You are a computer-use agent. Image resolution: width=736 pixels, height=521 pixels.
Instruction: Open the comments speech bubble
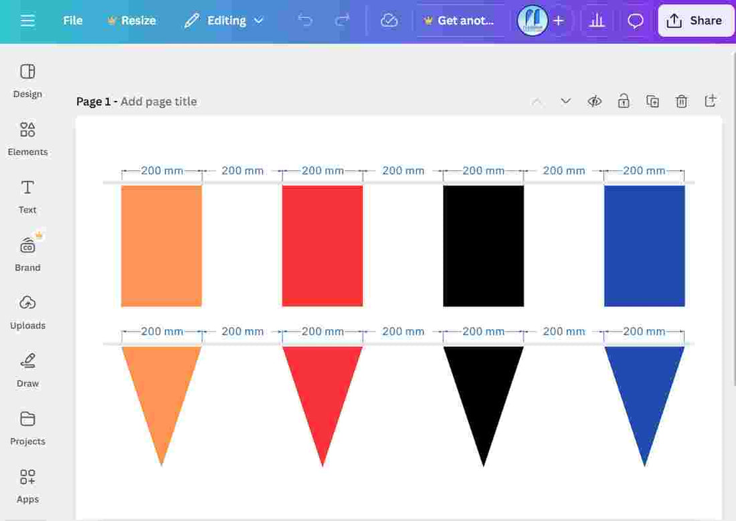point(635,21)
